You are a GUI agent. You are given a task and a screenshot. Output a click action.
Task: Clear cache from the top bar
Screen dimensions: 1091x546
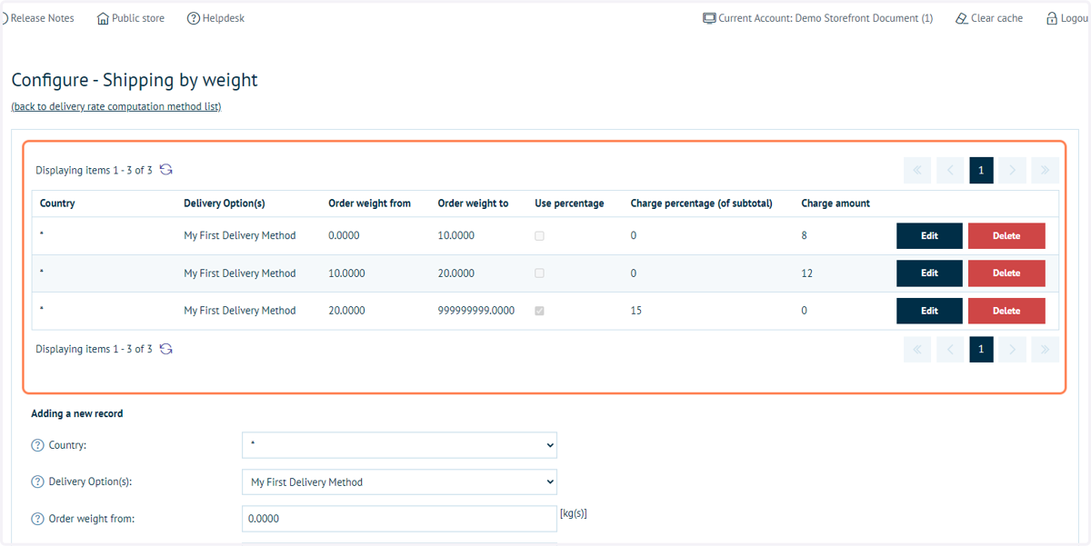pos(989,18)
